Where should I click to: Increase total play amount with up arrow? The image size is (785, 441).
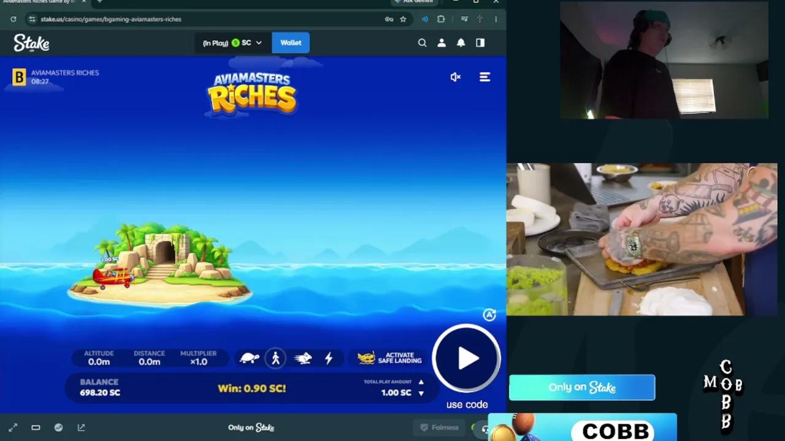point(421,382)
